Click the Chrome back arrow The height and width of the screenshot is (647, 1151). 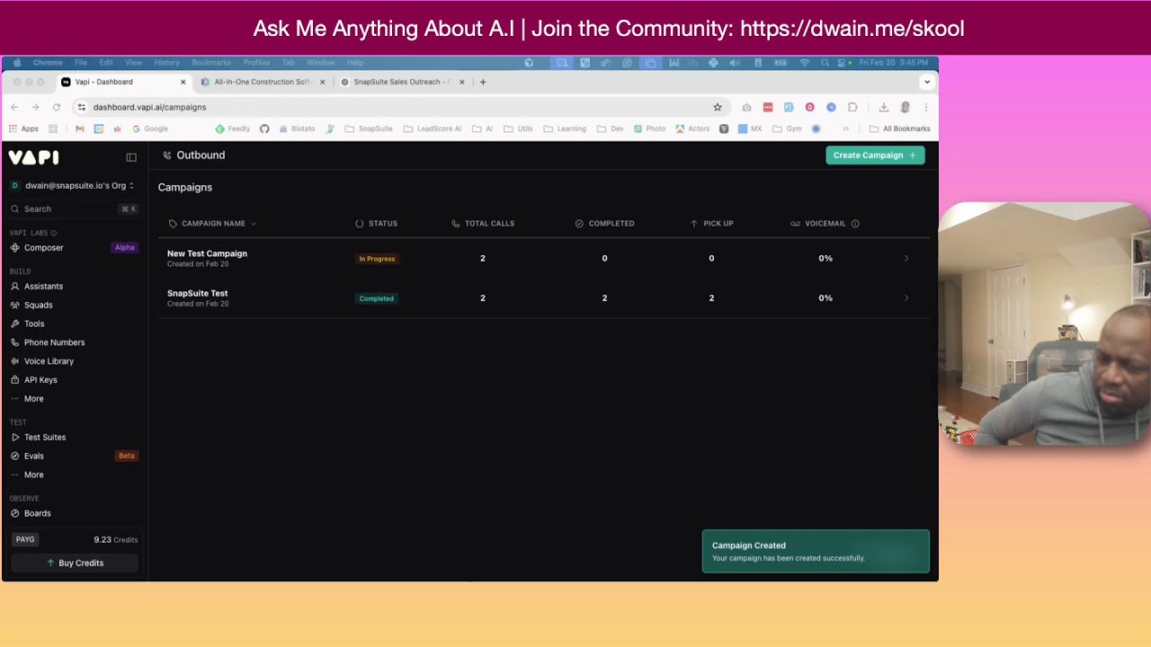[14, 107]
